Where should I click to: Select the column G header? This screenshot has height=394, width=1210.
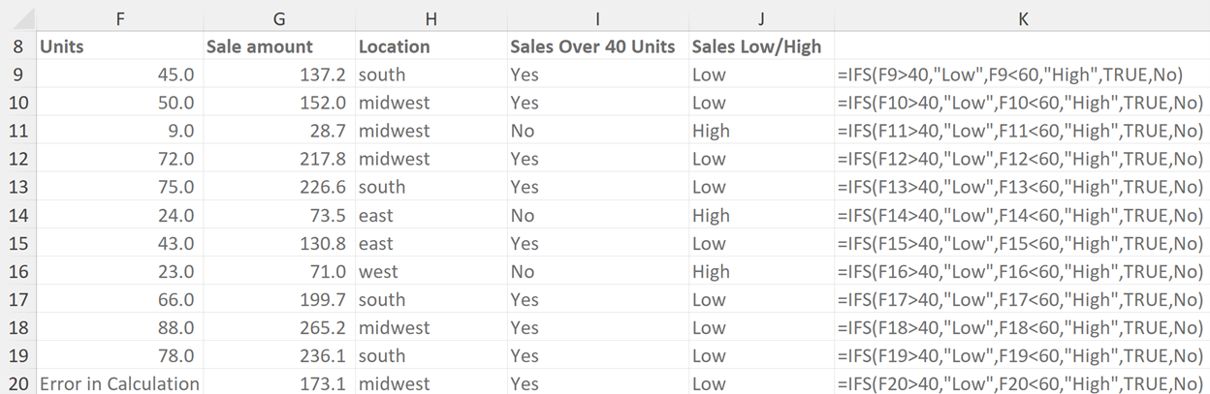(278, 17)
